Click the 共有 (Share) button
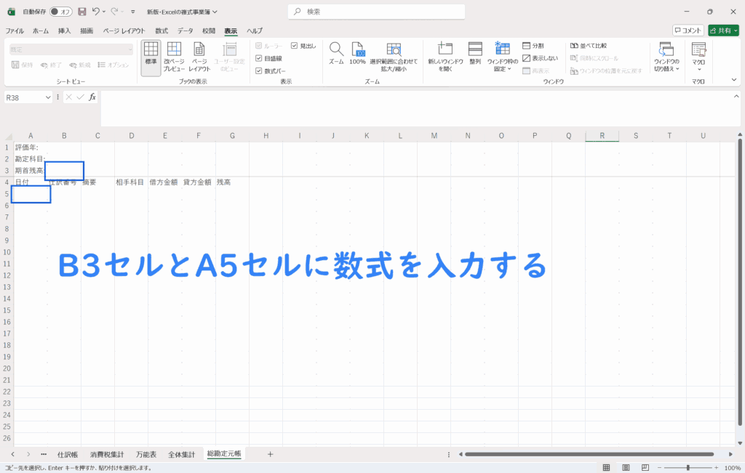This screenshot has height=473, width=745. coord(722,31)
